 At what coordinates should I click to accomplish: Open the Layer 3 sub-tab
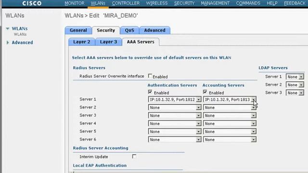(108, 42)
